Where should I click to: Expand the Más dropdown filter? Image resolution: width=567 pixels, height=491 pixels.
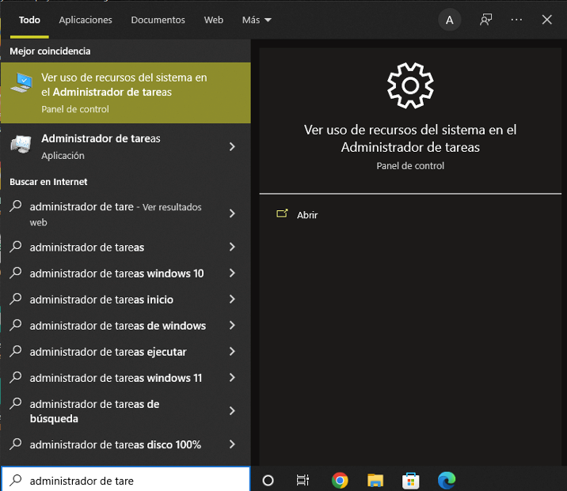[257, 20]
